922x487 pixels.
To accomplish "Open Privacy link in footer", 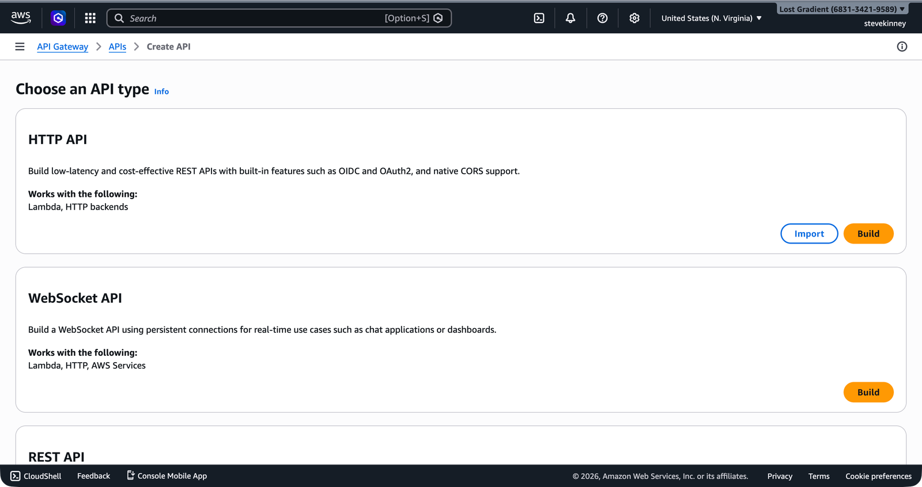I will coord(780,476).
